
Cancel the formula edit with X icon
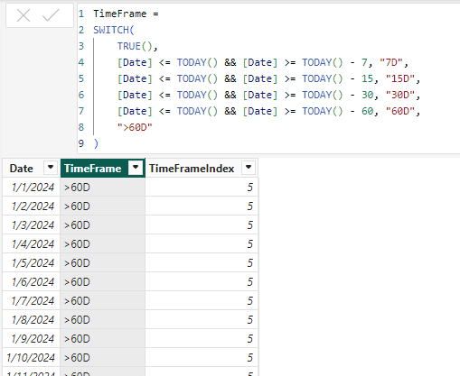[23, 15]
